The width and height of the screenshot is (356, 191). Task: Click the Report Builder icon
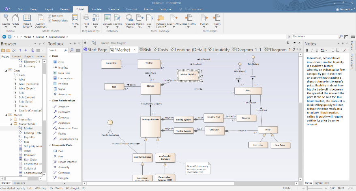27,19
